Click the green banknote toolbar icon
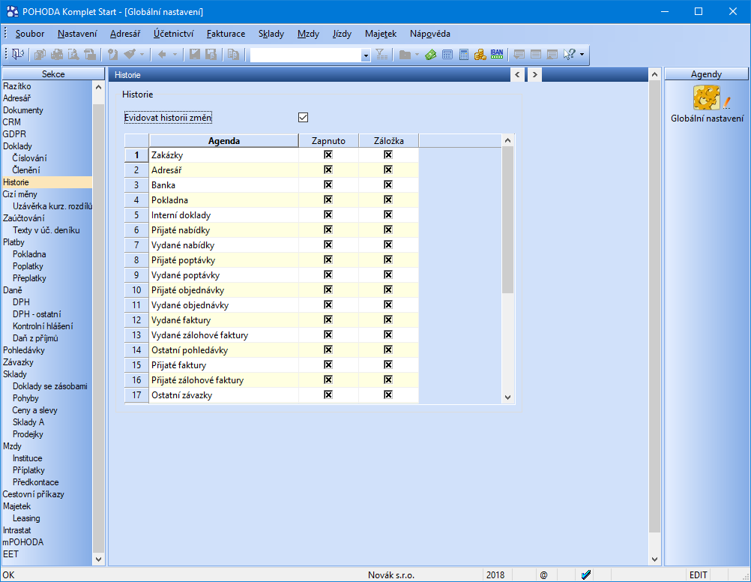 coord(430,55)
